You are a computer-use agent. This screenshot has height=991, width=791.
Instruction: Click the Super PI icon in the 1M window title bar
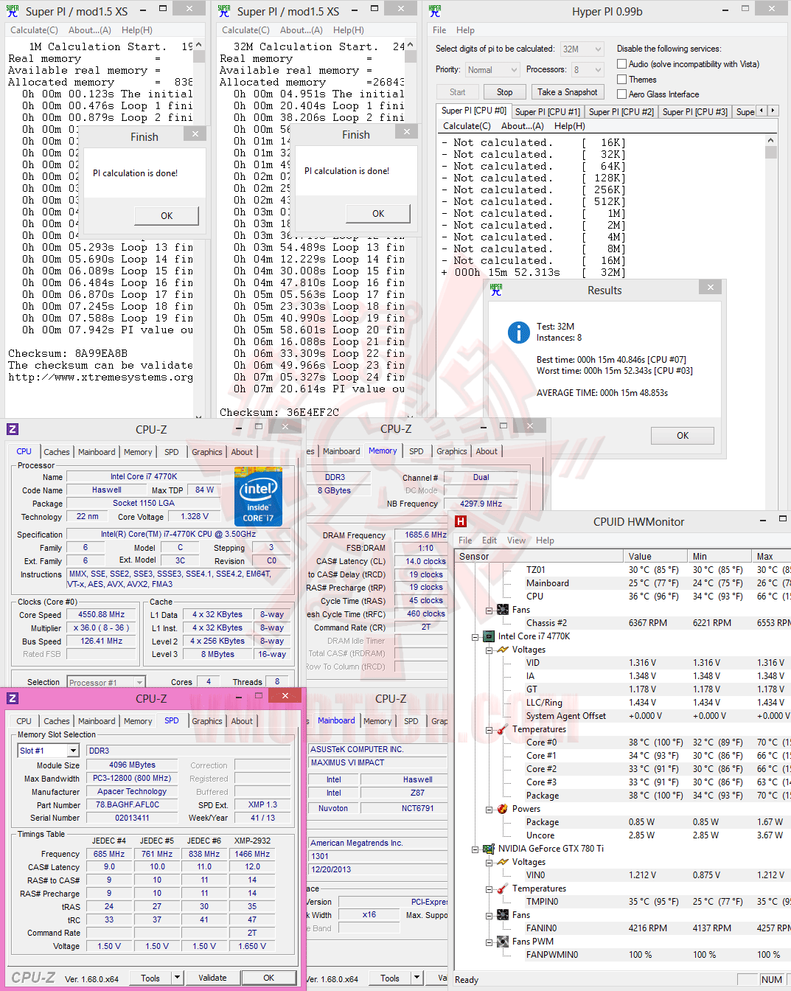pyautogui.click(x=12, y=10)
